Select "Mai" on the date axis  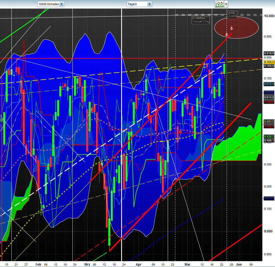click(188, 264)
